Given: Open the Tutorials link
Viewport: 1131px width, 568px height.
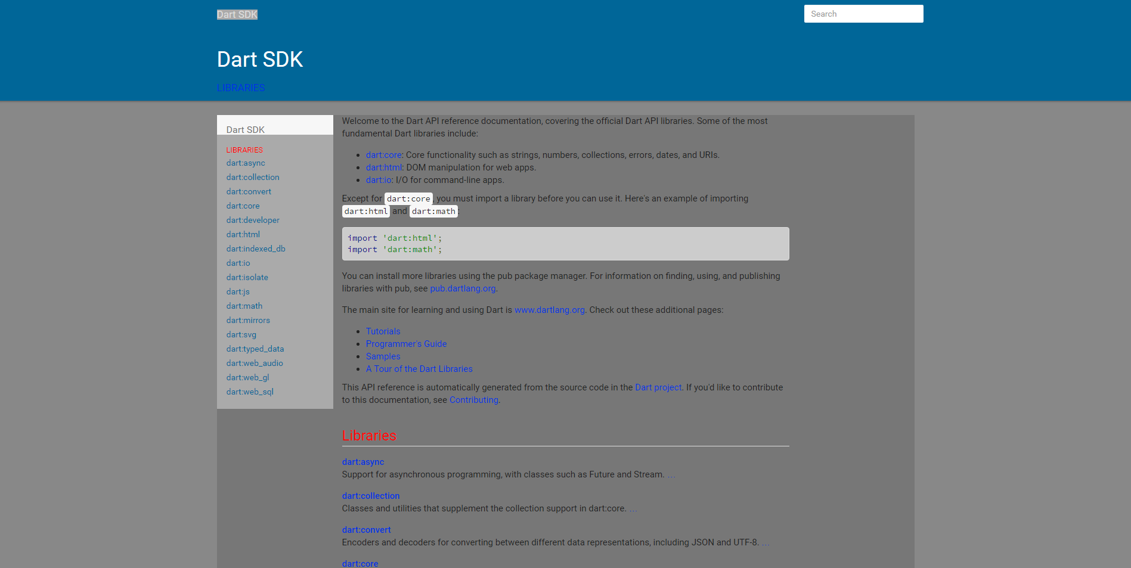Looking at the screenshot, I should (x=383, y=331).
